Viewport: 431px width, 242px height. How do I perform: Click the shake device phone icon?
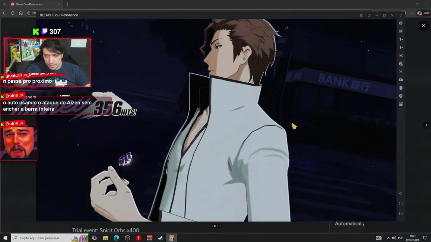(401, 88)
